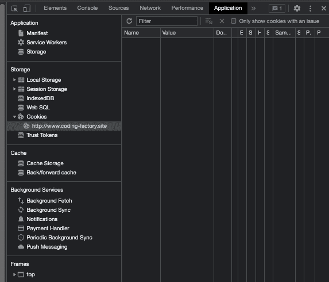Open the issues counter badge

coord(277,9)
